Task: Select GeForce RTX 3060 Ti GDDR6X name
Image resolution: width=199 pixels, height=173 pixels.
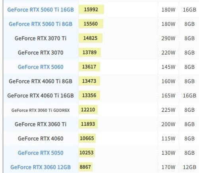Action: coord(41,110)
